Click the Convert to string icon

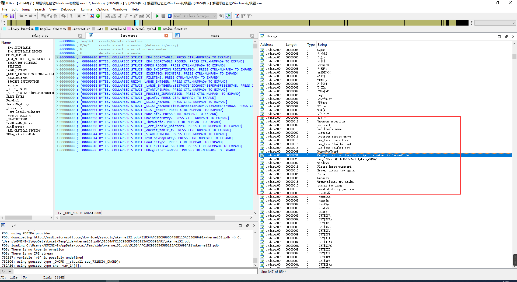click(x=120, y=16)
